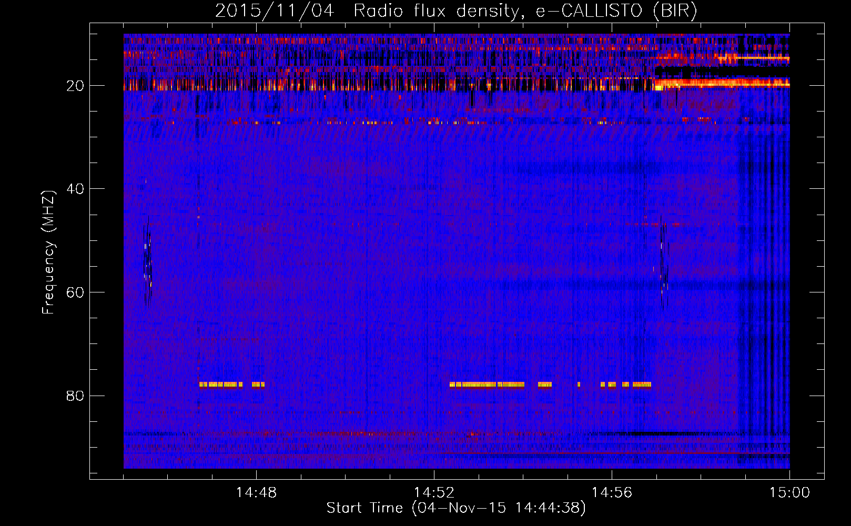Click the 20 frequency tick label
Screen dimensions: 851x526
click(75, 86)
